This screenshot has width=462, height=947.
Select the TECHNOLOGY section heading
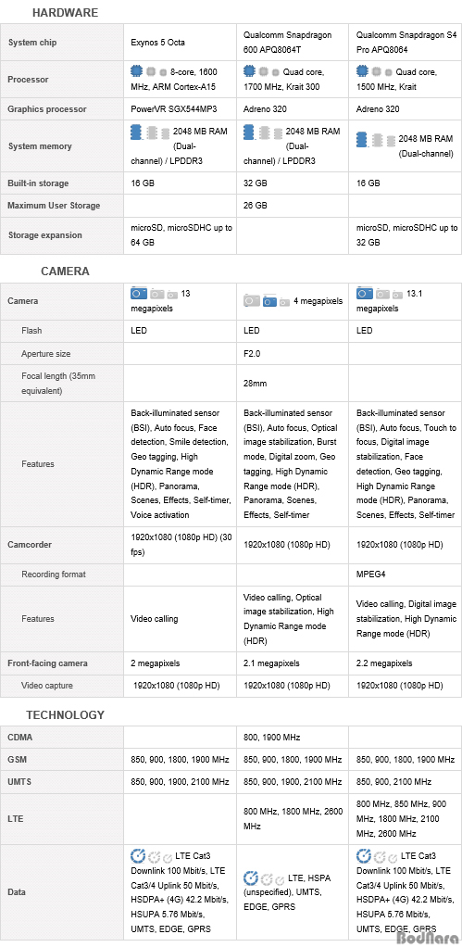tap(65, 715)
